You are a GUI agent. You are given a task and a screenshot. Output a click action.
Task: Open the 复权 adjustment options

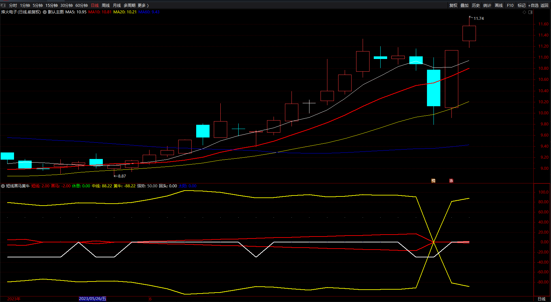[x=453, y=6]
